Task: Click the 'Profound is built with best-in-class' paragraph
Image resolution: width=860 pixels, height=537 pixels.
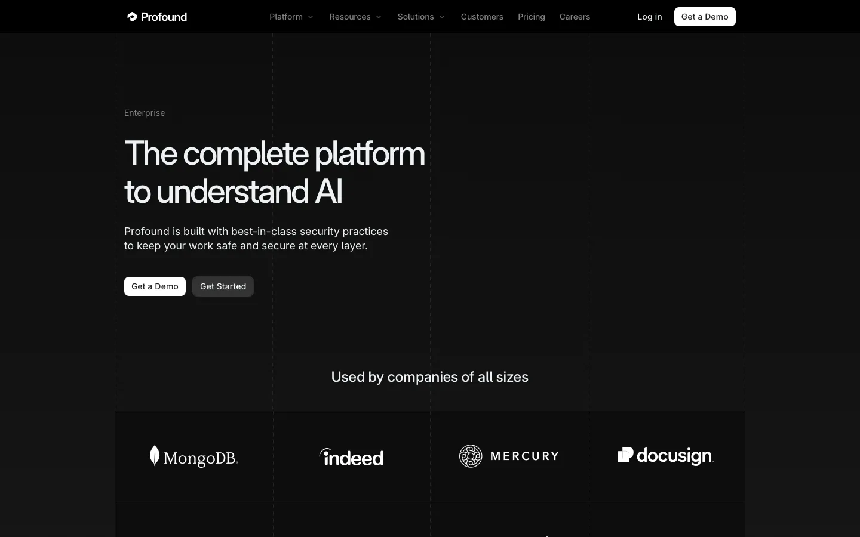Action: point(256,239)
